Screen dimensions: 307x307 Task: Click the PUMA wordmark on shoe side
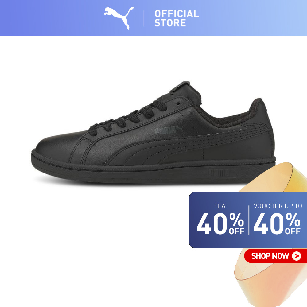coord(169,130)
